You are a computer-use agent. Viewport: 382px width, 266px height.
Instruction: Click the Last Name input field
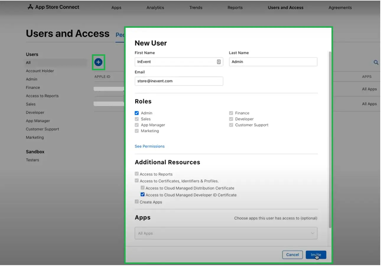(x=273, y=62)
